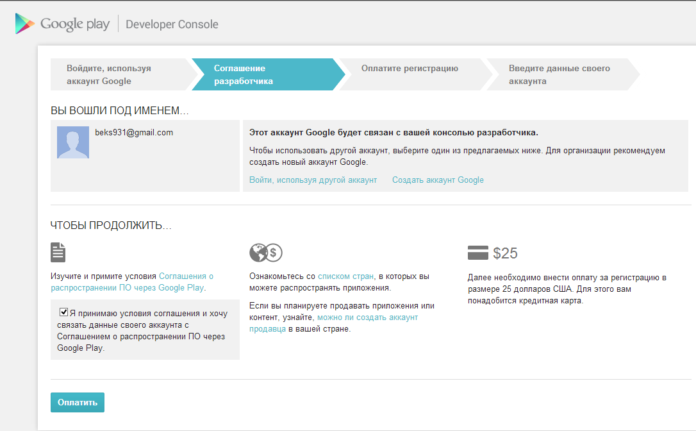This screenshot has width=696, height=431.
Task: Click the user avatar placeholder image
Action: click(x=73, y=142)
